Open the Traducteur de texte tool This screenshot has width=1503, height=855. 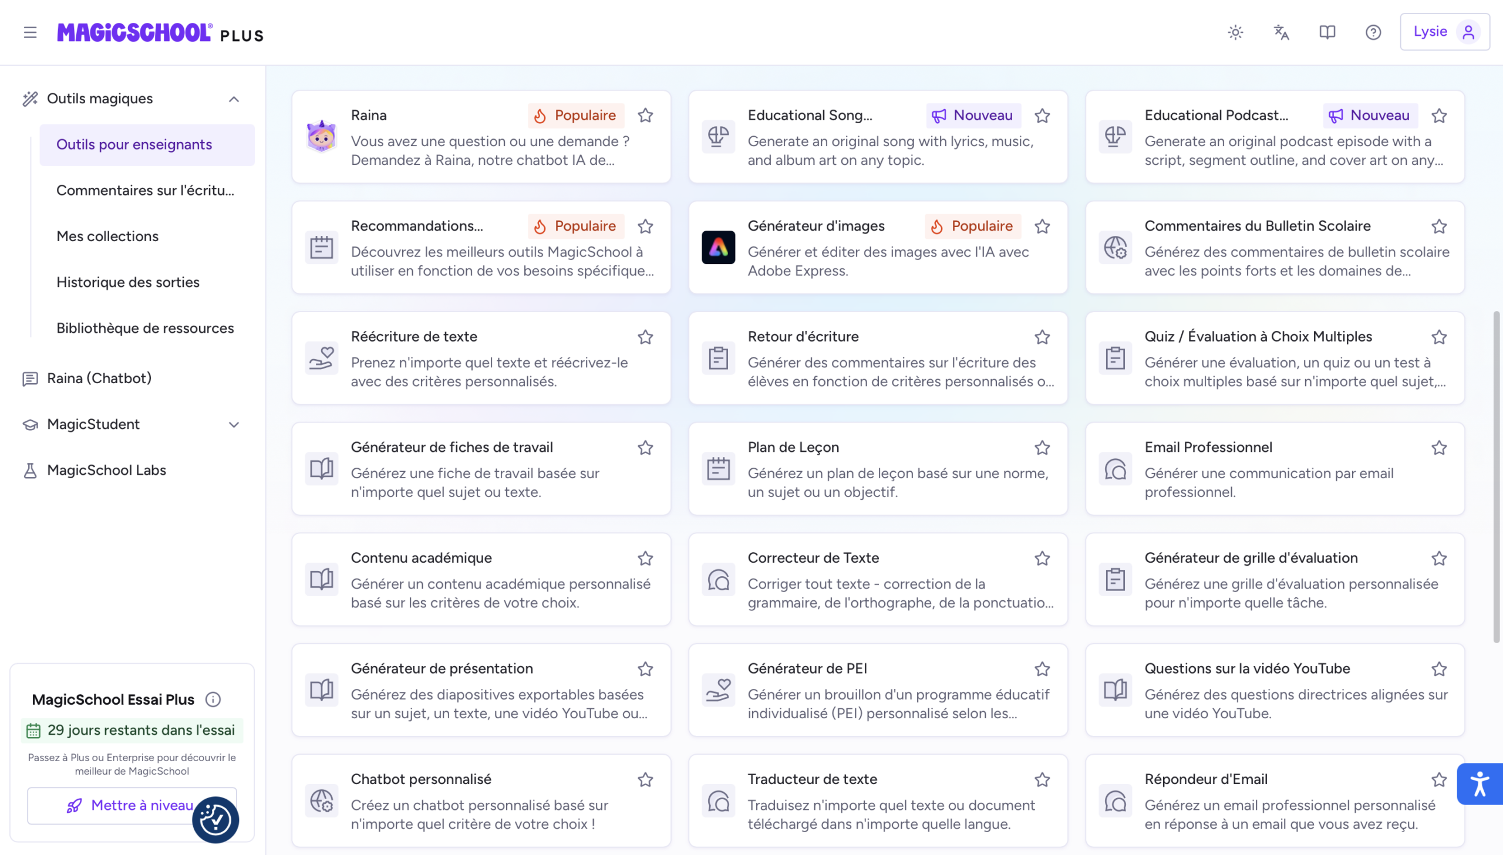coord(878,800)
